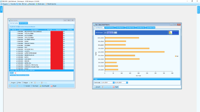Jump to Son Kayıt

[x=35, y=86]
